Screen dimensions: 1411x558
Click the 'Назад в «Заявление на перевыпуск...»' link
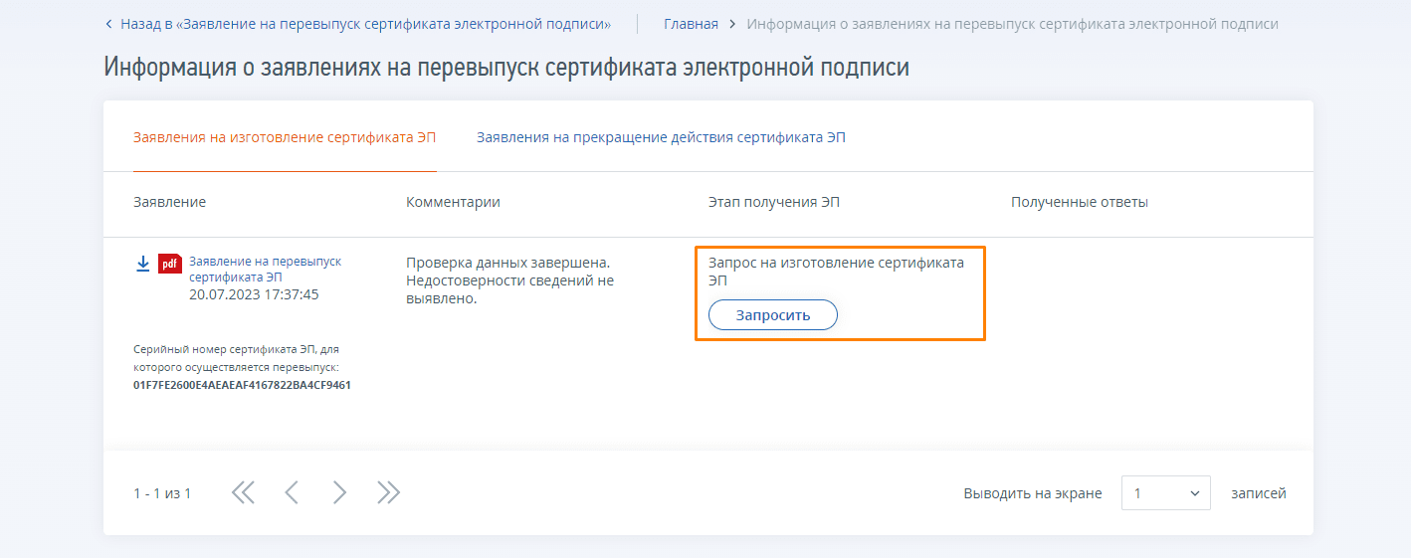(x=365, y=24)
